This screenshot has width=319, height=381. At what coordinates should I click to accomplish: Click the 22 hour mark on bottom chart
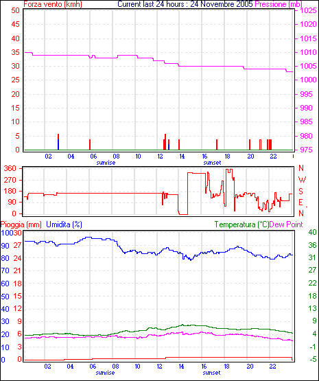point(272,366)
